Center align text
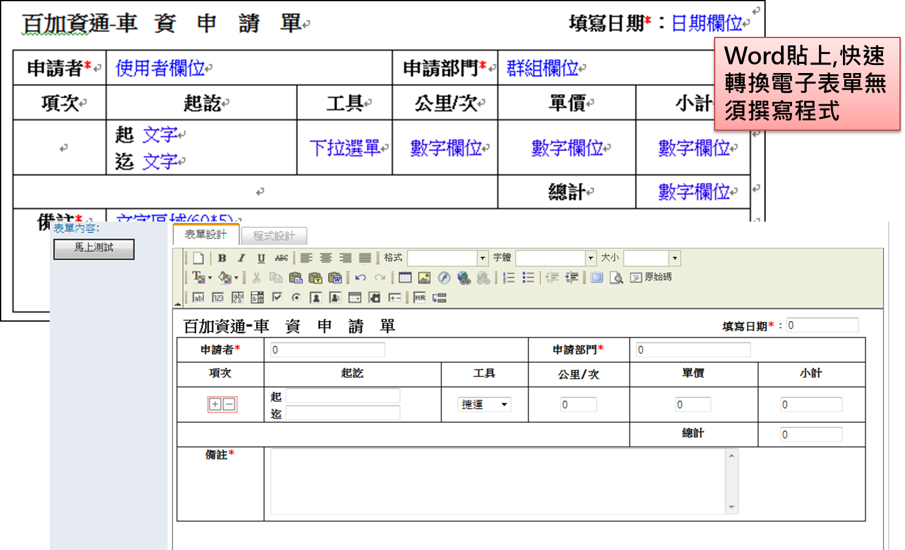This screenshot has height=550, width=905. pyautogui.click(x=326, y=258)
